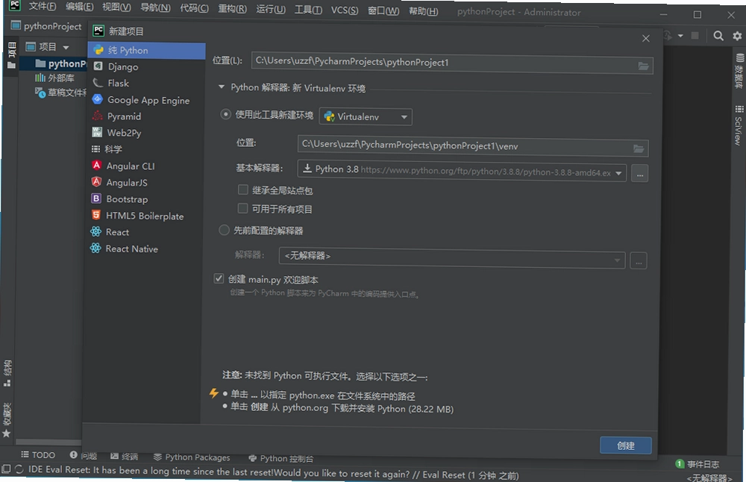Open the 数据库 side panel
The height and width of the screenshot is (482, 746).
point(739,71)
